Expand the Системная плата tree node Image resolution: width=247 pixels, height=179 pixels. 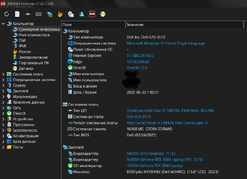pyautogui.click(x=3, y=74)
